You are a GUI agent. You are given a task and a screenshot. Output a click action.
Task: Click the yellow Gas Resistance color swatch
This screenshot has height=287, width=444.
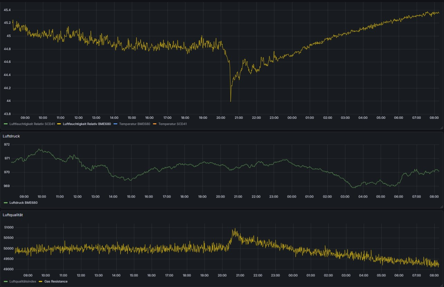point(41,281)
